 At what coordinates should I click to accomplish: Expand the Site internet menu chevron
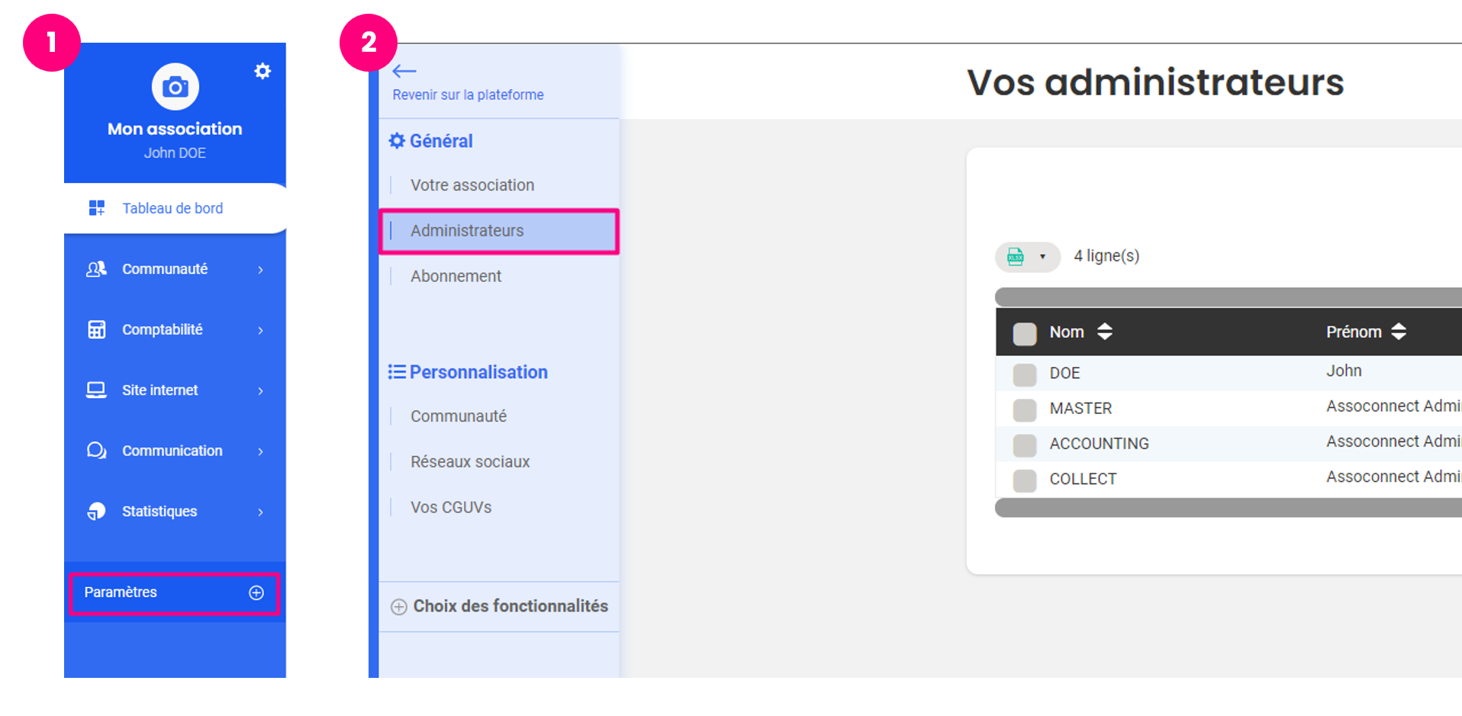click(260, 390)
